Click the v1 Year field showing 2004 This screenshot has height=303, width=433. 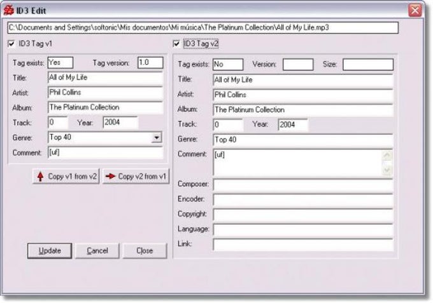(120, 123)
